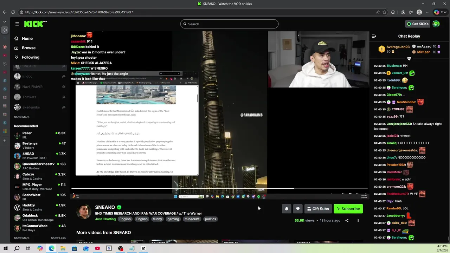Open the media control toolbar icon
Screen dimensions: 450x253
[x=403, y=12]
